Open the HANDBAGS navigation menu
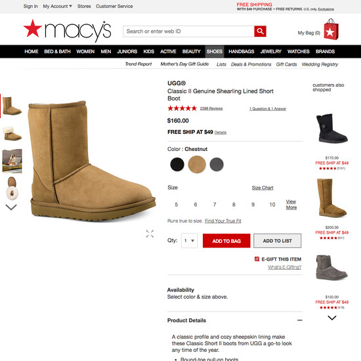This screenshot has width=361, height=361. [242, 51]
